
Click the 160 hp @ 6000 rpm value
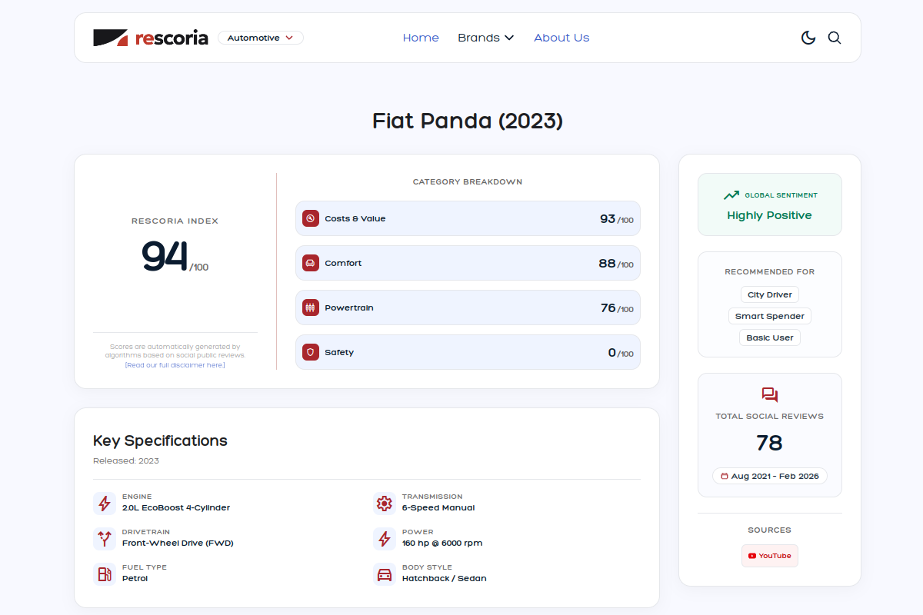(x=442, y=543)
